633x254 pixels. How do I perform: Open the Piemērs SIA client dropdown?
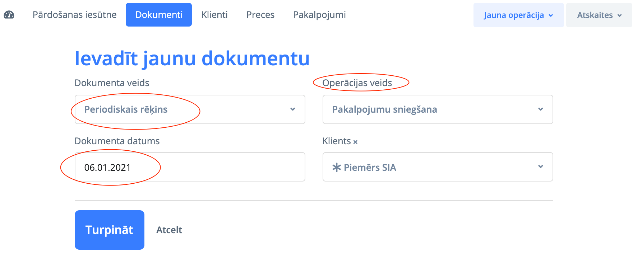[438, 167]
